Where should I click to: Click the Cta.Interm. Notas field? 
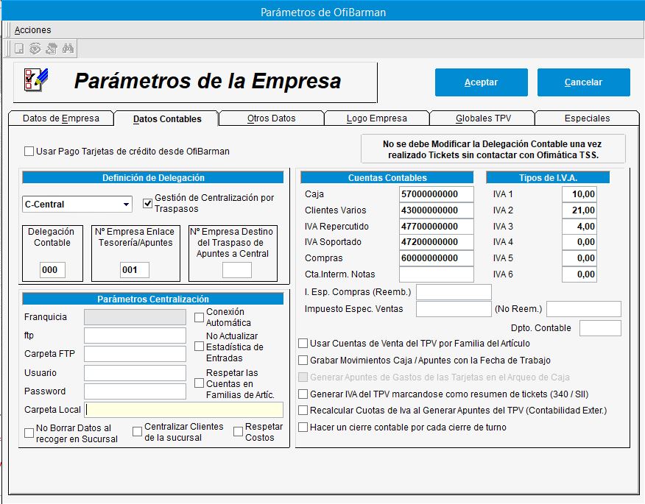tap(437, 274)
